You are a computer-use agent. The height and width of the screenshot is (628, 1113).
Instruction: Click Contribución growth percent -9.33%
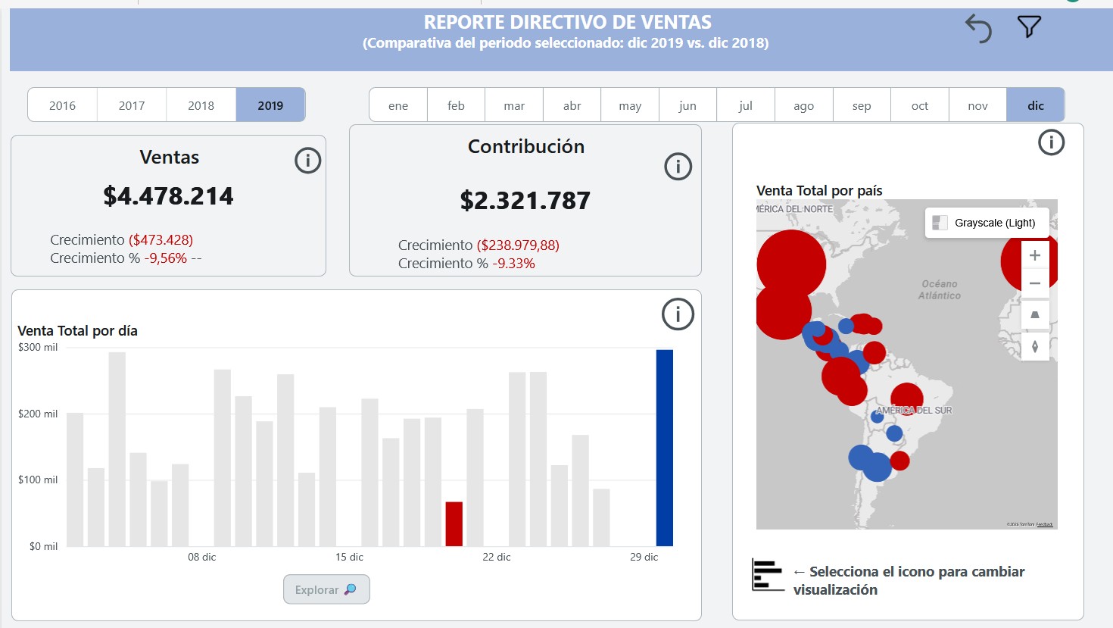point(513,264)
